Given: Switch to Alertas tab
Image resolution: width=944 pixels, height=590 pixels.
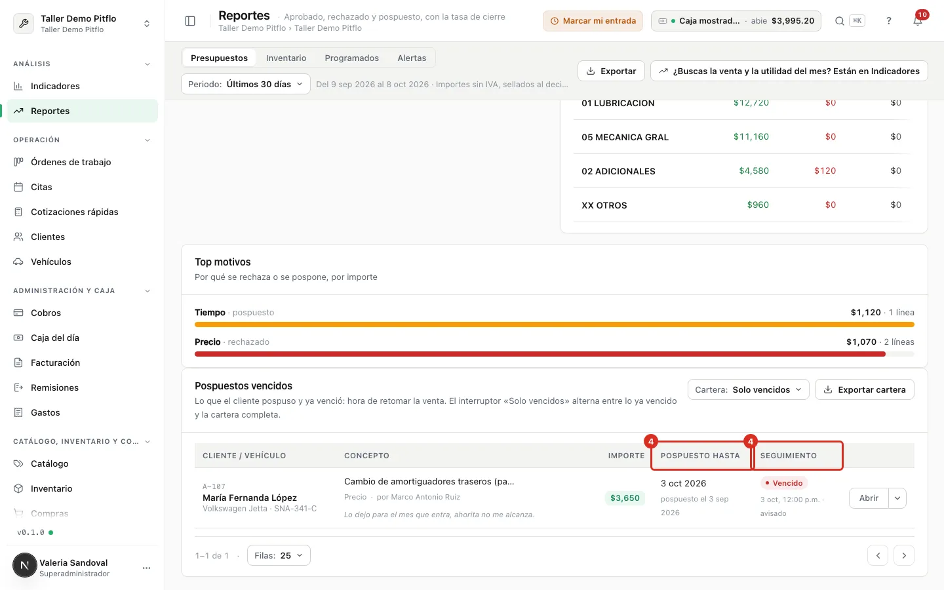Looking at the screenshot, I should 412,58.
